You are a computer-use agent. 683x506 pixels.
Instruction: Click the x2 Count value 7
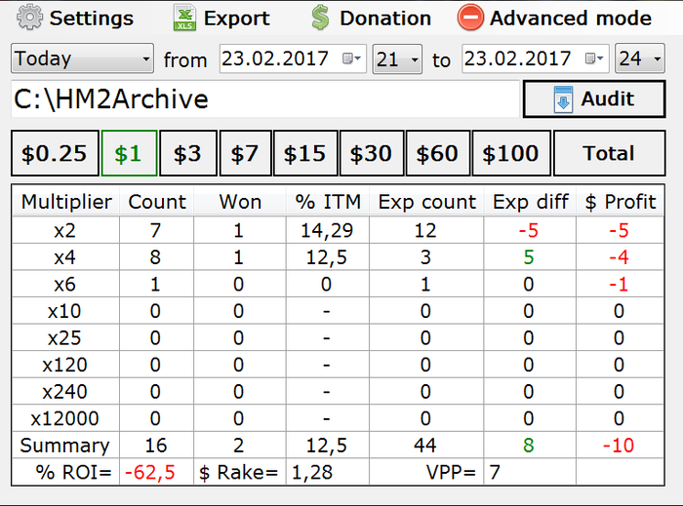(x=155, y=231)
